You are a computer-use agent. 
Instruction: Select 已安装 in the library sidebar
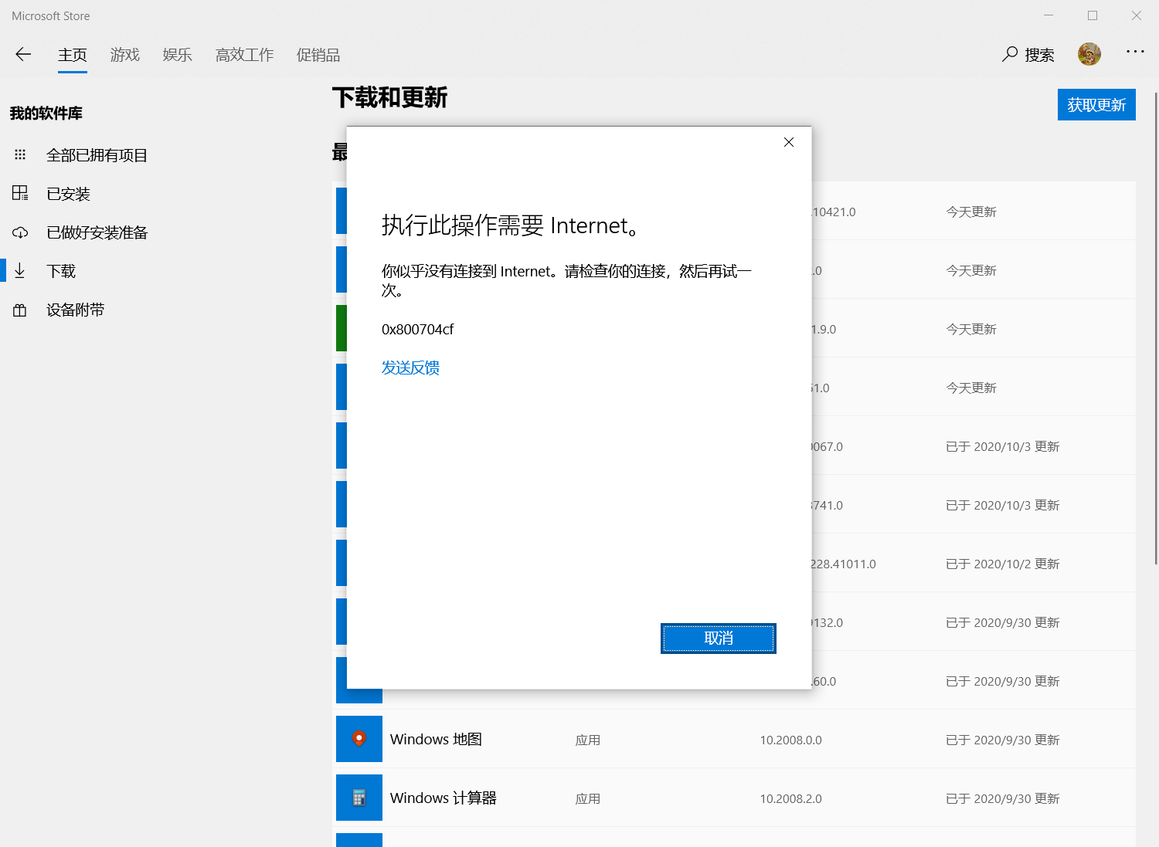69,194
